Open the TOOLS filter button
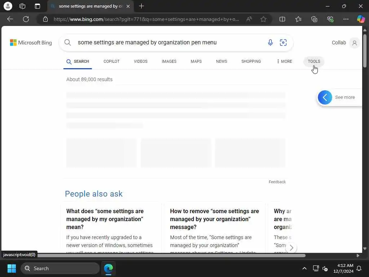Viewport: 369px width, 277px height. pyautogui.click(x=314, y=61)
